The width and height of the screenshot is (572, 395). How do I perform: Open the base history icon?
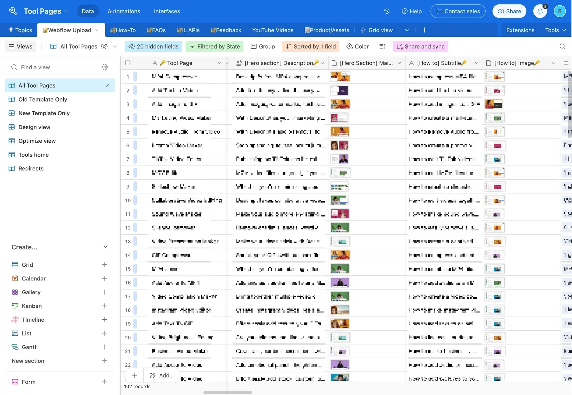pyautogui.click(x=386, y=11)
